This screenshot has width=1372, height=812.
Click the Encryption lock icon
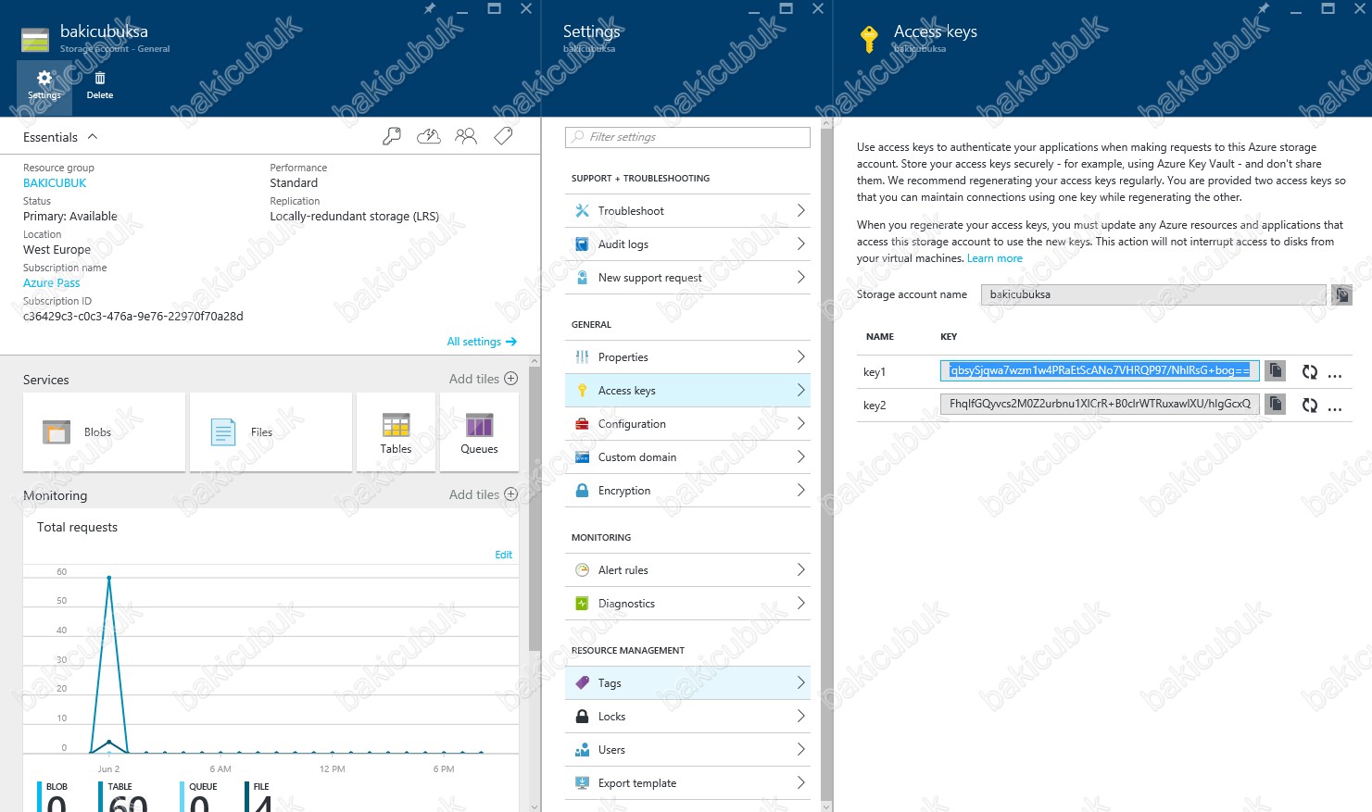point(583,491)
